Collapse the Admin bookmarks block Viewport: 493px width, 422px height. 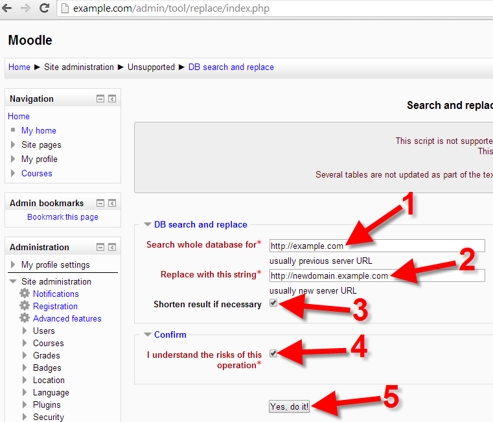(100, 203)
